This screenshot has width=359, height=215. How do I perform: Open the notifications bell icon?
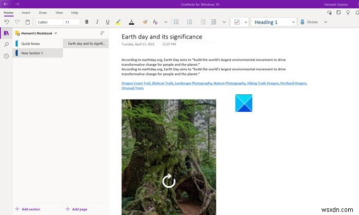click(357, 13)
